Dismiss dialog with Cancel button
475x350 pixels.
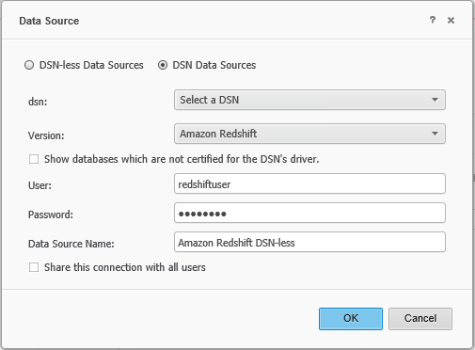pos(420,319)
